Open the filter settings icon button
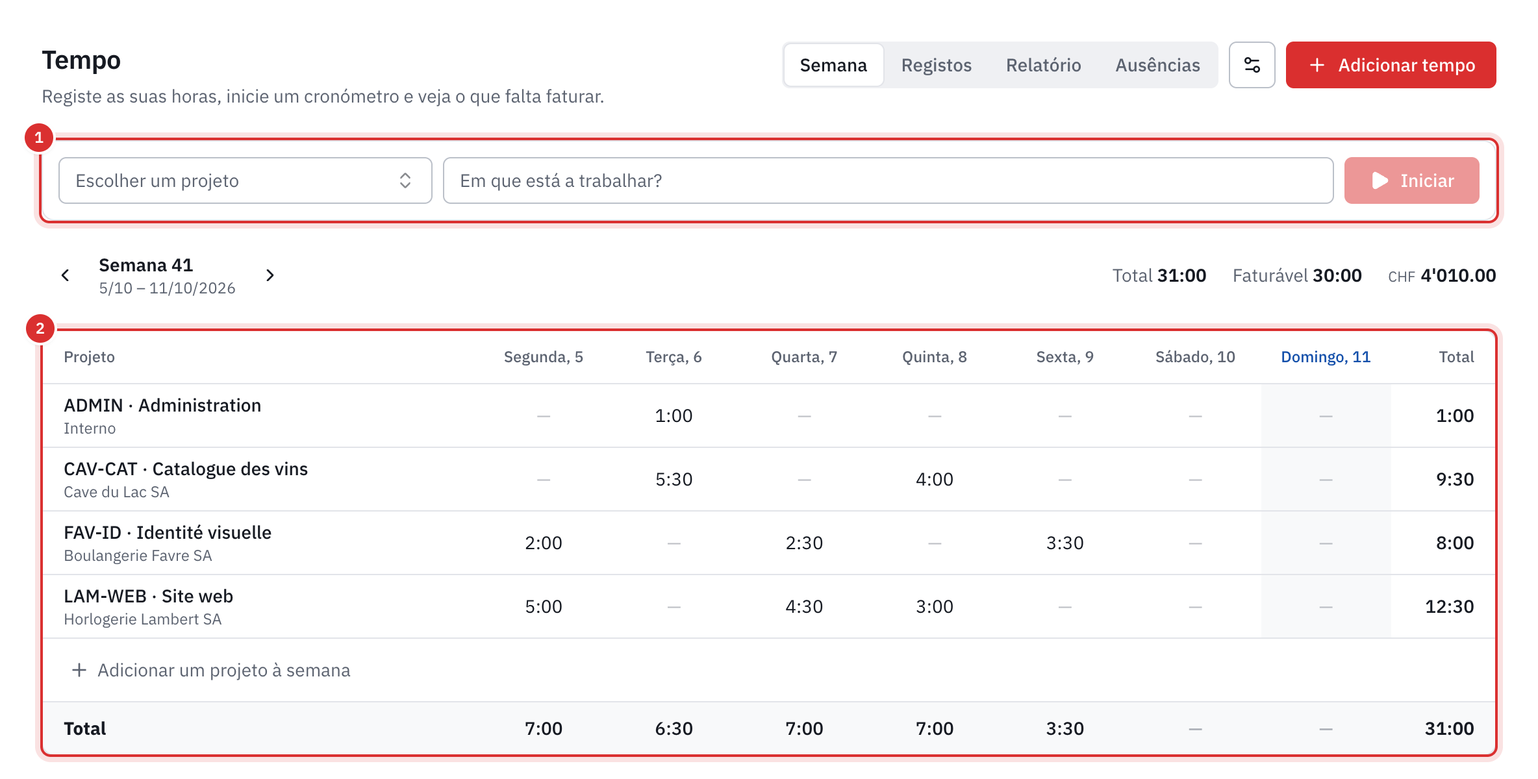 pos(1252,65)
